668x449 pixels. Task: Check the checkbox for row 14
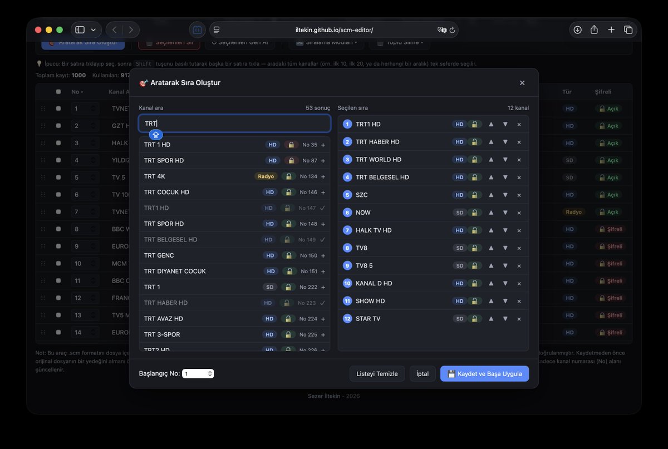click(x=58, y=332)
